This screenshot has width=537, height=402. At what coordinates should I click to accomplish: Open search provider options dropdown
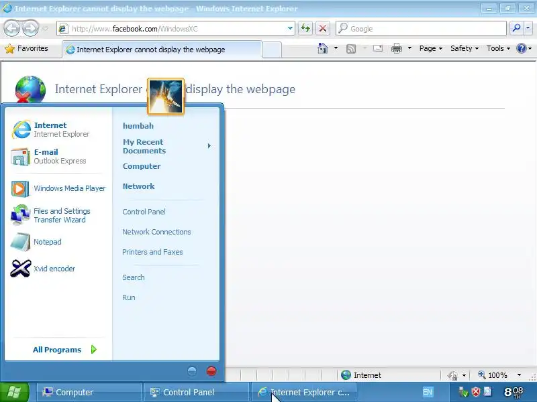[528, 28]
